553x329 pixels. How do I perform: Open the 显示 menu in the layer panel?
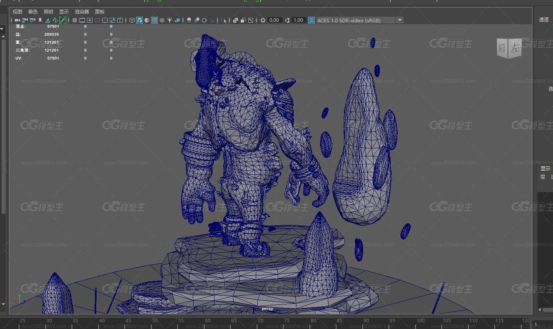coord(545,169)
